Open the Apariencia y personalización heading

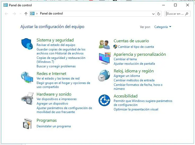point(140,54)
